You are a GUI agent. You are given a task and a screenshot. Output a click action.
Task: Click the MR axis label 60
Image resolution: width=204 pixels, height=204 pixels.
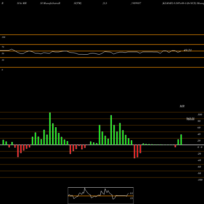199,128
